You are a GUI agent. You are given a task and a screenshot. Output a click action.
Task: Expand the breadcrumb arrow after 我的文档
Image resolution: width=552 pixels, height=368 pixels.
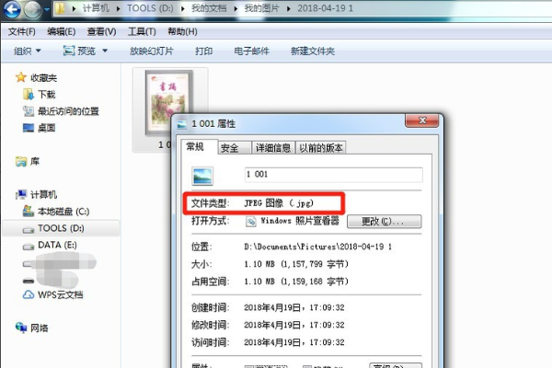(236, 8)
